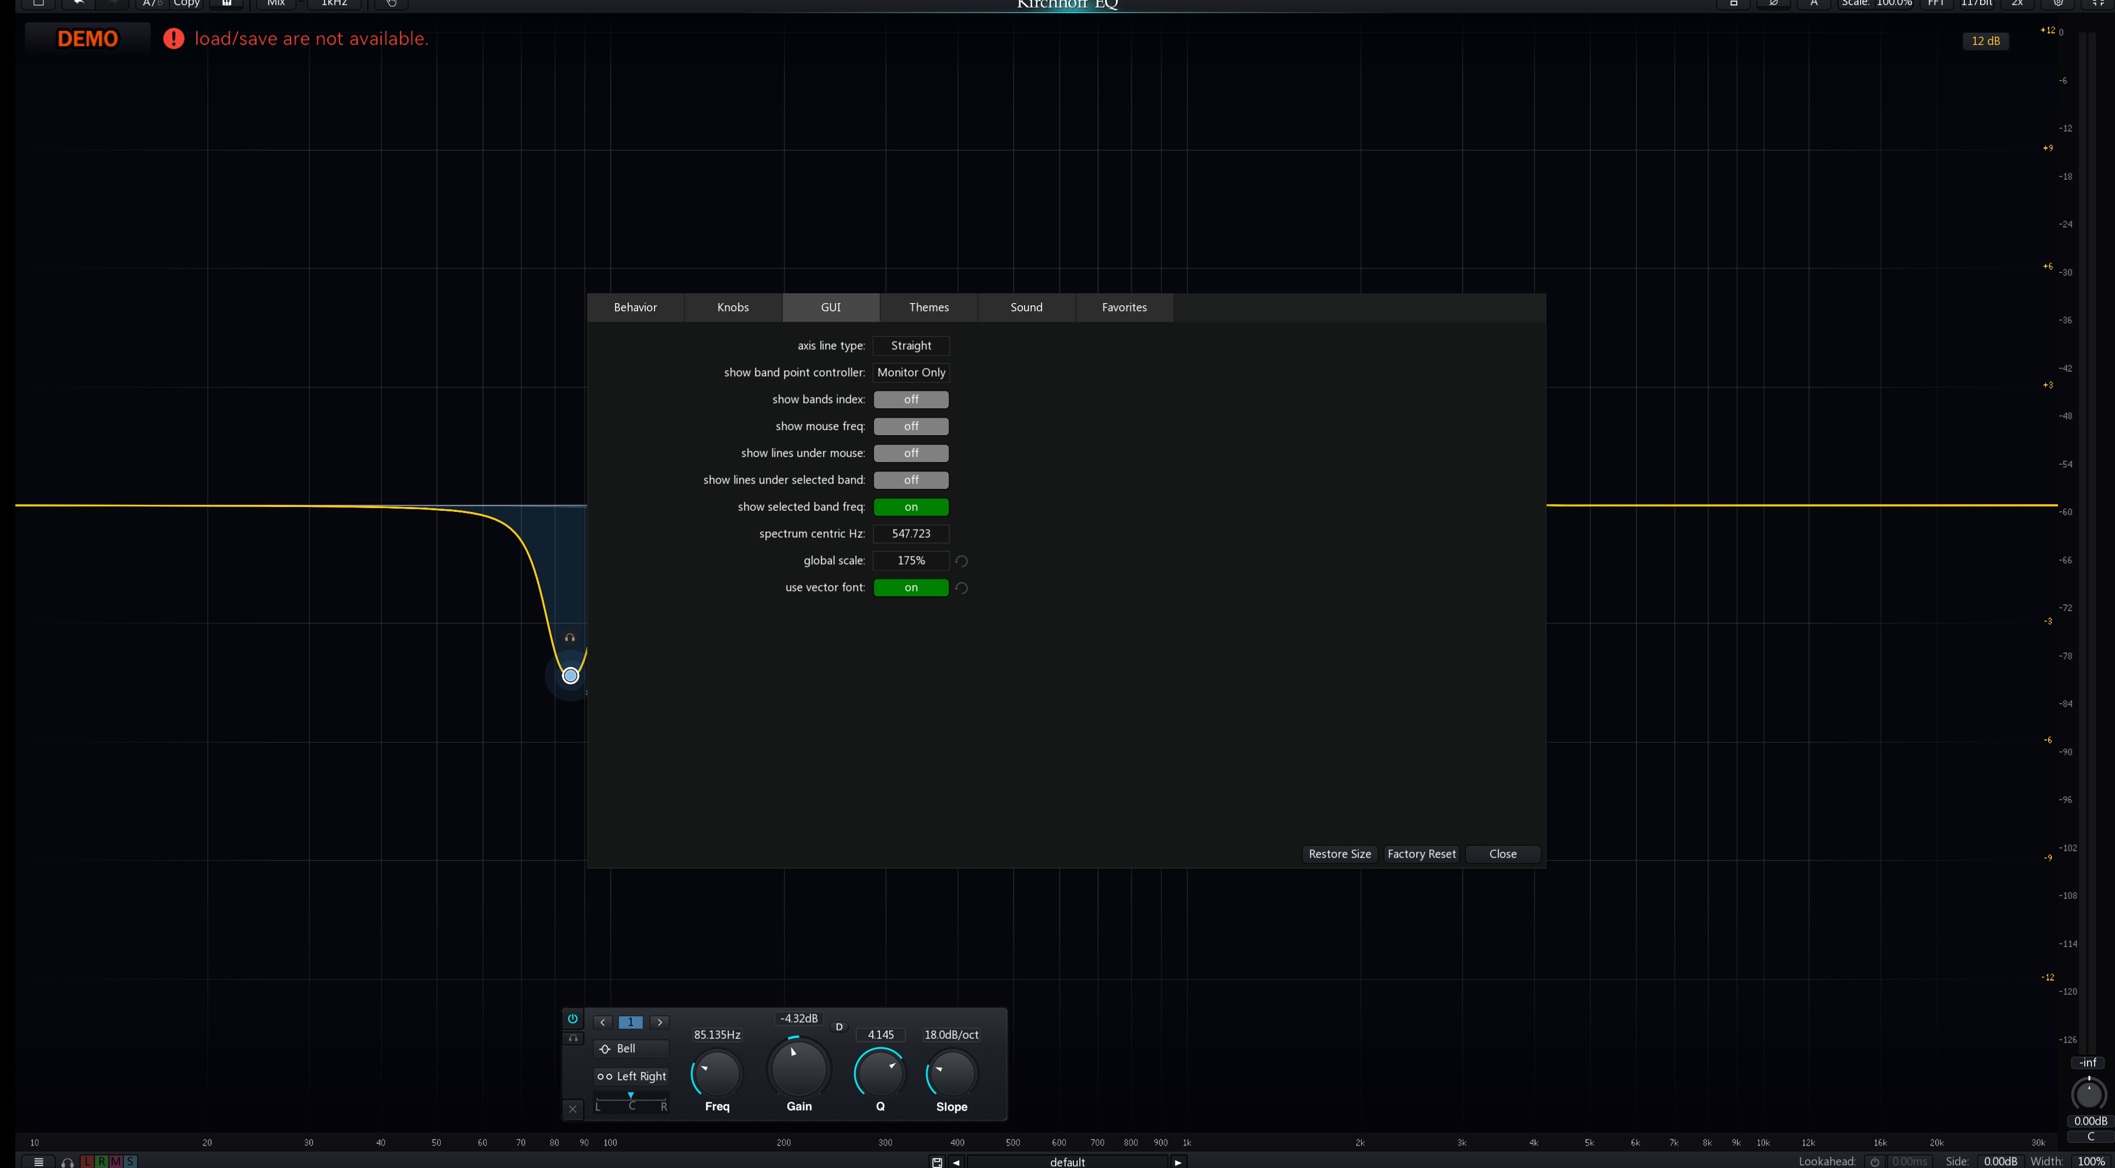Image resolution: width=2115 pixels, height=1168 pixels.
Task: Click the Gain knob
Action: (799, 1068)
